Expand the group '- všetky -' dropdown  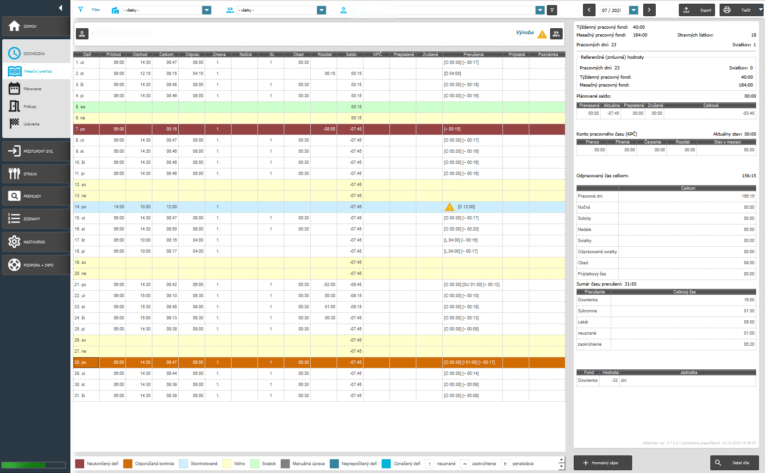click(321, 10)
